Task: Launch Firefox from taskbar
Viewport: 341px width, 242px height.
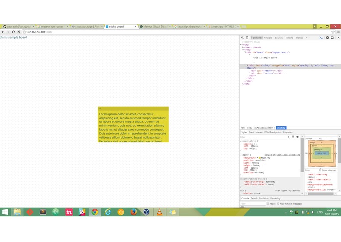Action: [x=133, y=212]
